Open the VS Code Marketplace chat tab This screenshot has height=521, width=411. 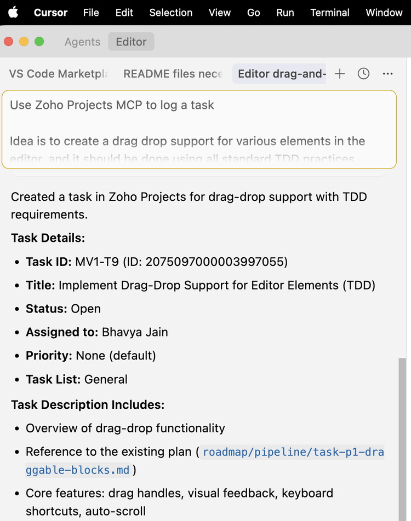point(59,74)
